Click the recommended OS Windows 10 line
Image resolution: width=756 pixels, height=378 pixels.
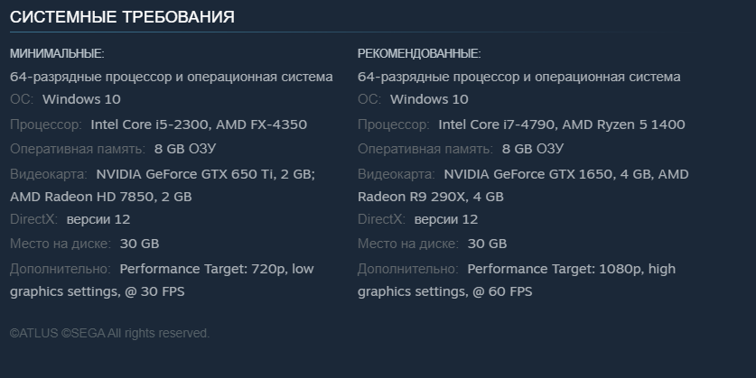(x=413, y=99)
